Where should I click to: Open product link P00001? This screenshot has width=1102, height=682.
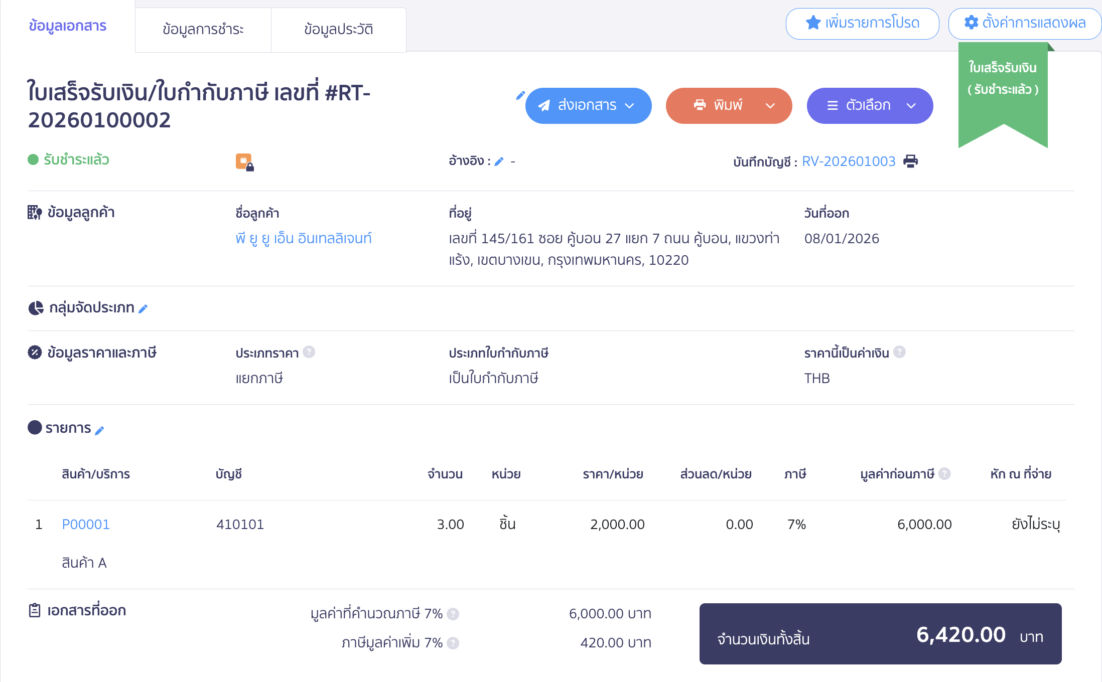(x=86, y=524)
